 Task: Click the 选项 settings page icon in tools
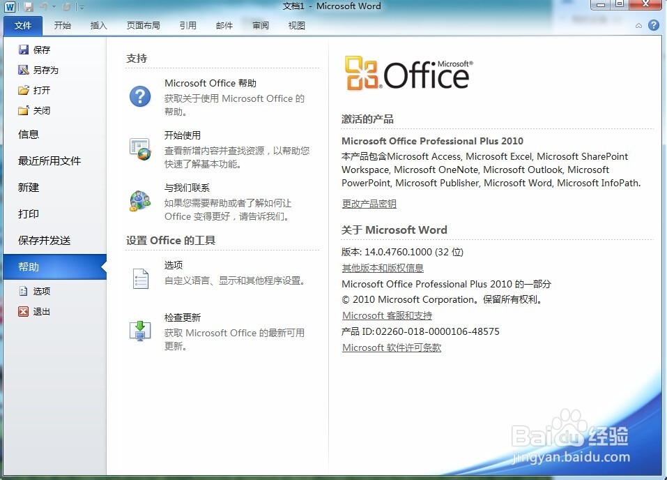click(140, 279)
